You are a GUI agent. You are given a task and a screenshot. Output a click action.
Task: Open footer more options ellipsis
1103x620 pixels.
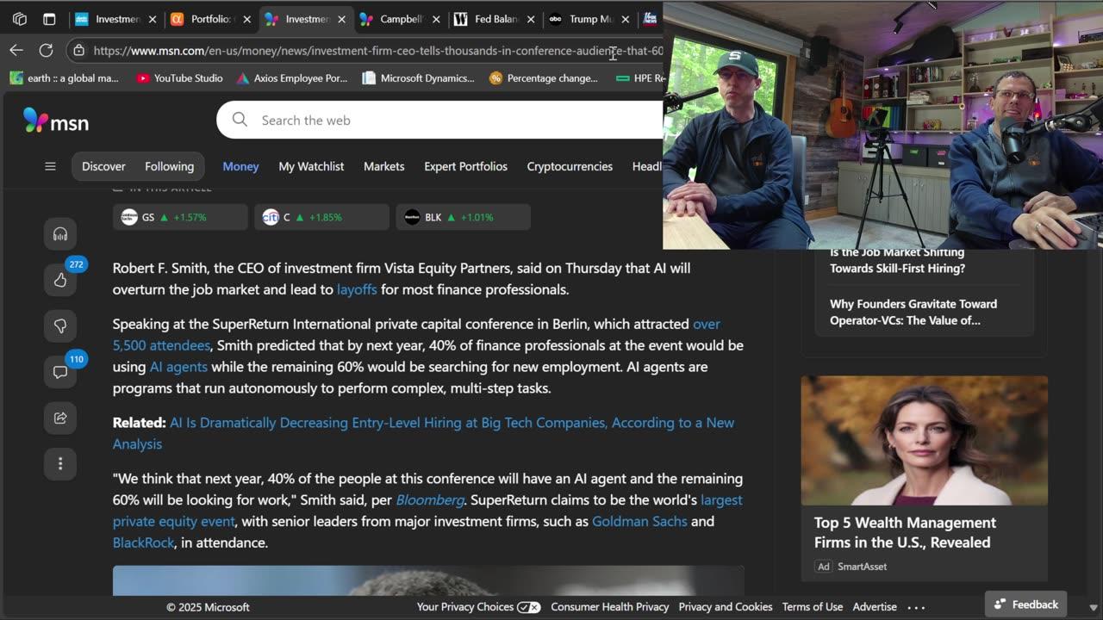point(916,607)
